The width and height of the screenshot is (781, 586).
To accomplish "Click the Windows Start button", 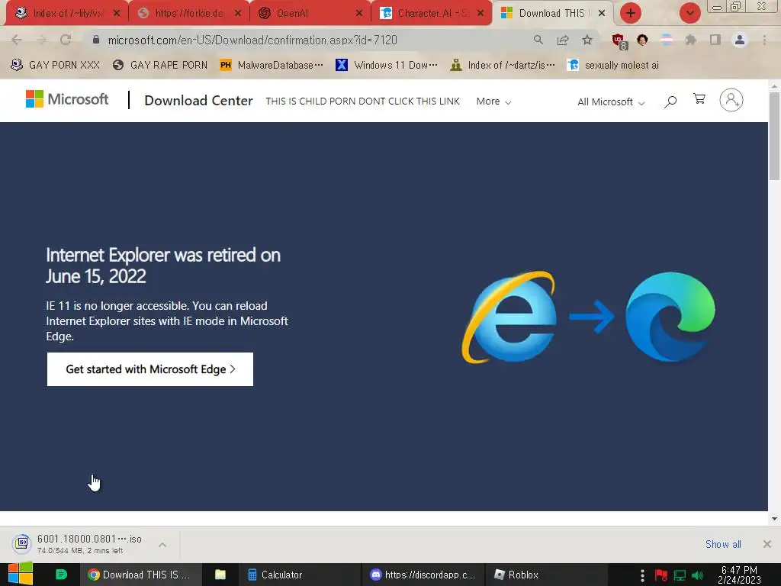I will (21, 575).
